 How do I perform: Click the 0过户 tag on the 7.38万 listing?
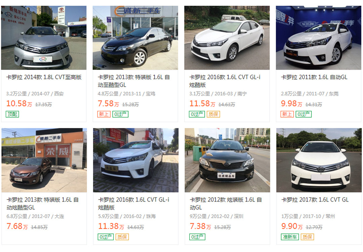click(x=197, y=237)
